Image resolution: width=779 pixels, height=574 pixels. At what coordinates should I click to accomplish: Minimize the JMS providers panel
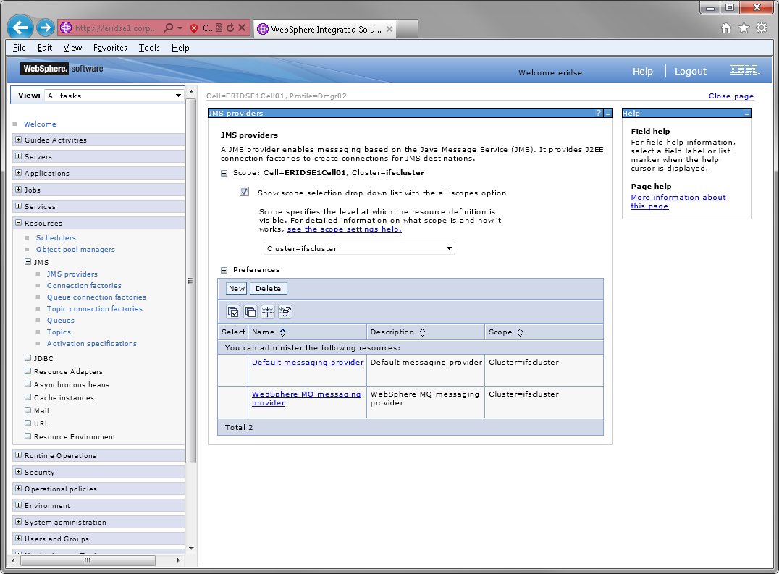[x=608, y=113]
